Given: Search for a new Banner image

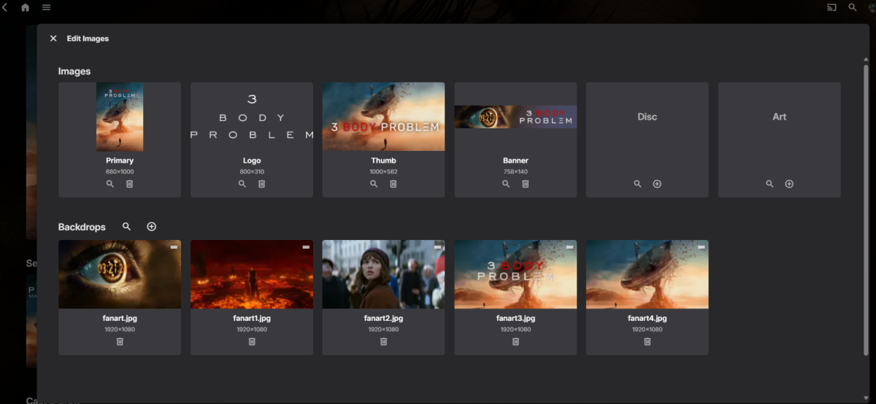Looking at the screenshot, I should 506,184.
